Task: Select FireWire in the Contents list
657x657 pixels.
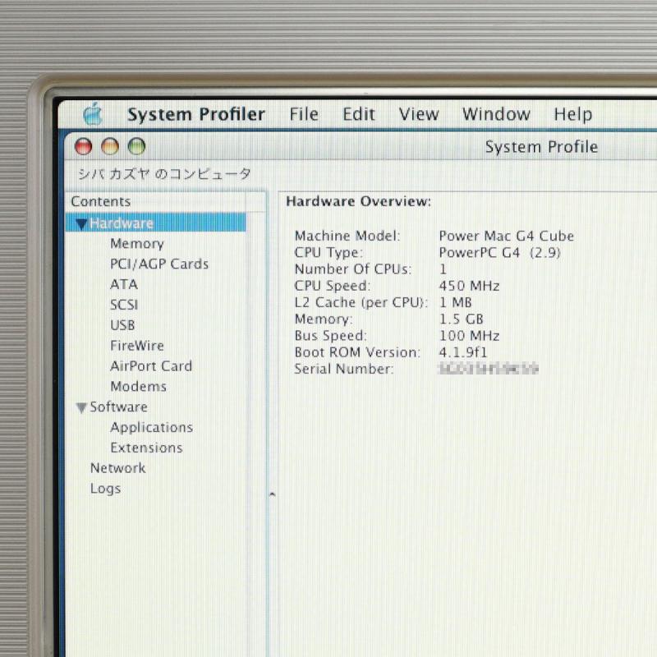Action: tap(137, 346)
